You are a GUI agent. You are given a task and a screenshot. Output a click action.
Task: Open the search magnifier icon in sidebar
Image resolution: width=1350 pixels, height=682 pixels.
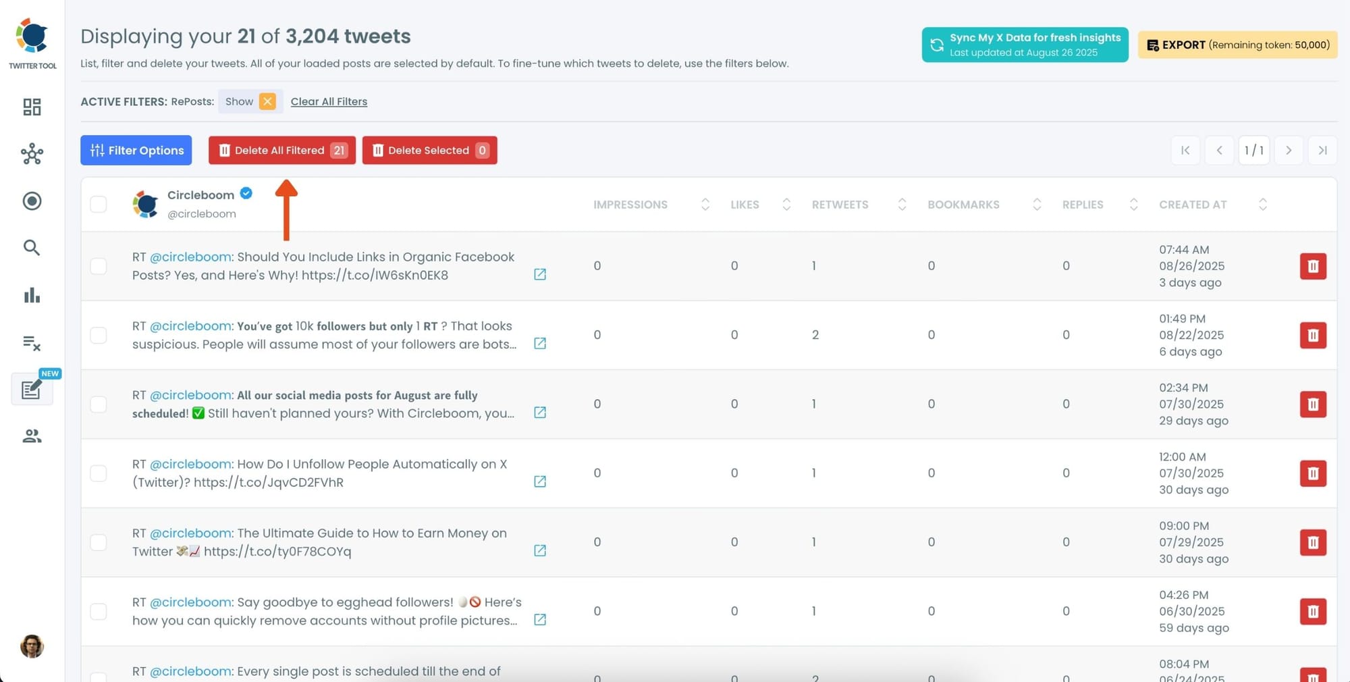coord(32,248)
